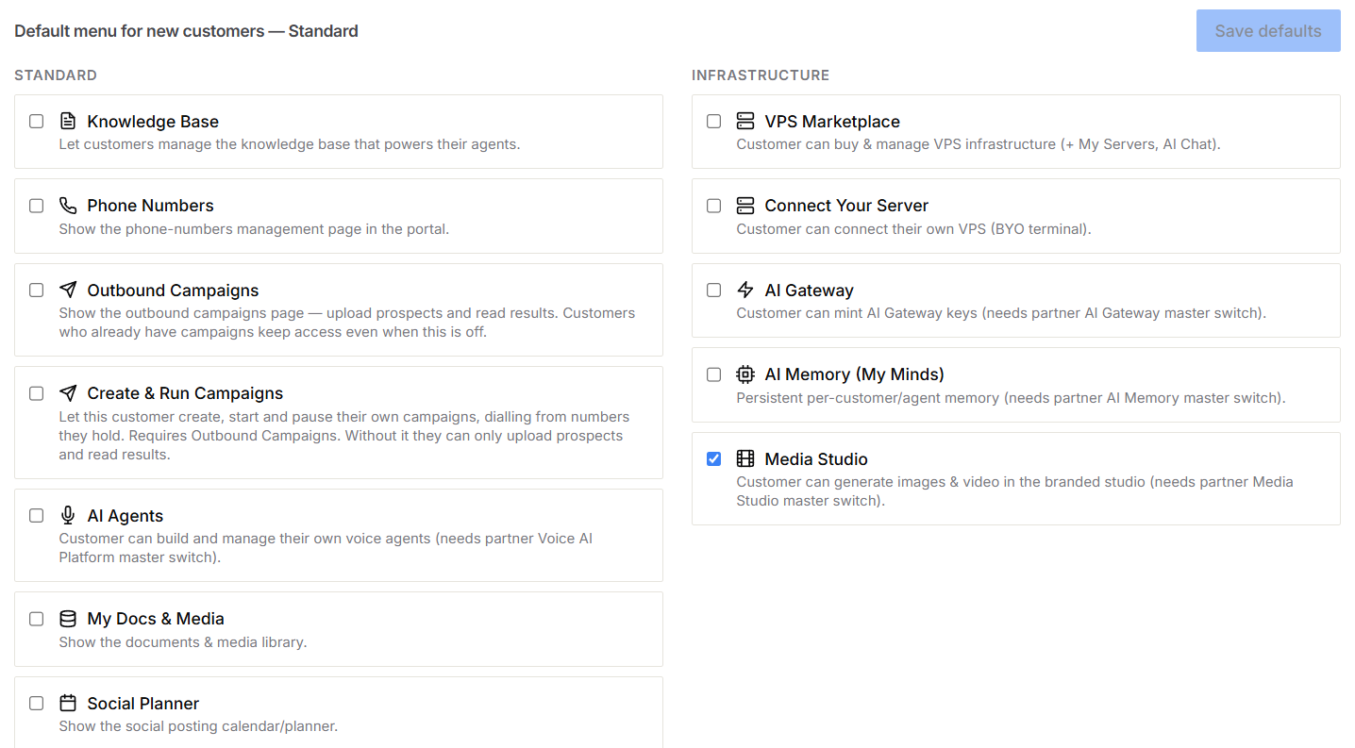This screenshot has height=748, width=1355.
Task: Uncheck the Media Studio checkbox
Action: (x=713, y=458)
